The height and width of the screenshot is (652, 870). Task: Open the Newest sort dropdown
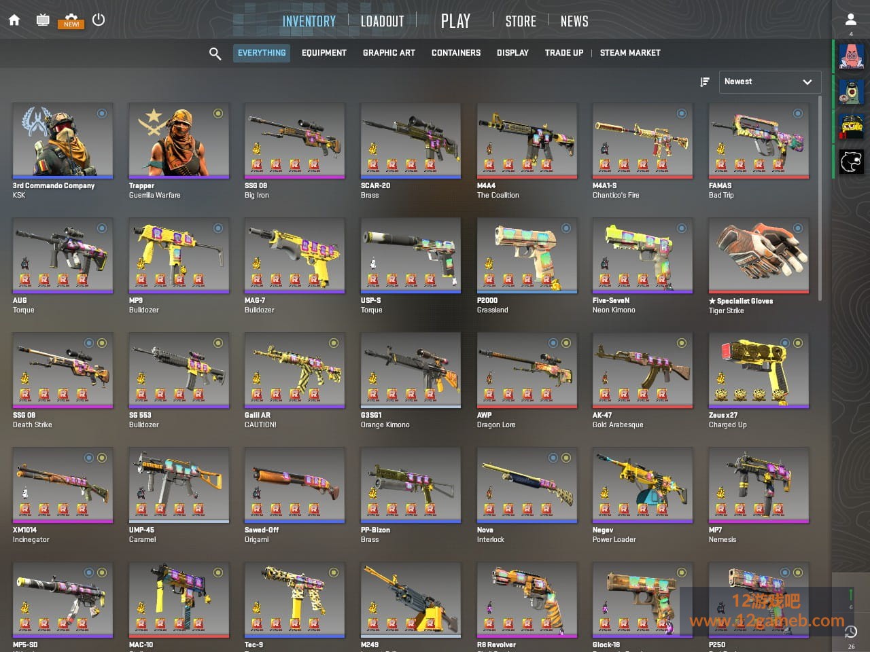[769, 82]
